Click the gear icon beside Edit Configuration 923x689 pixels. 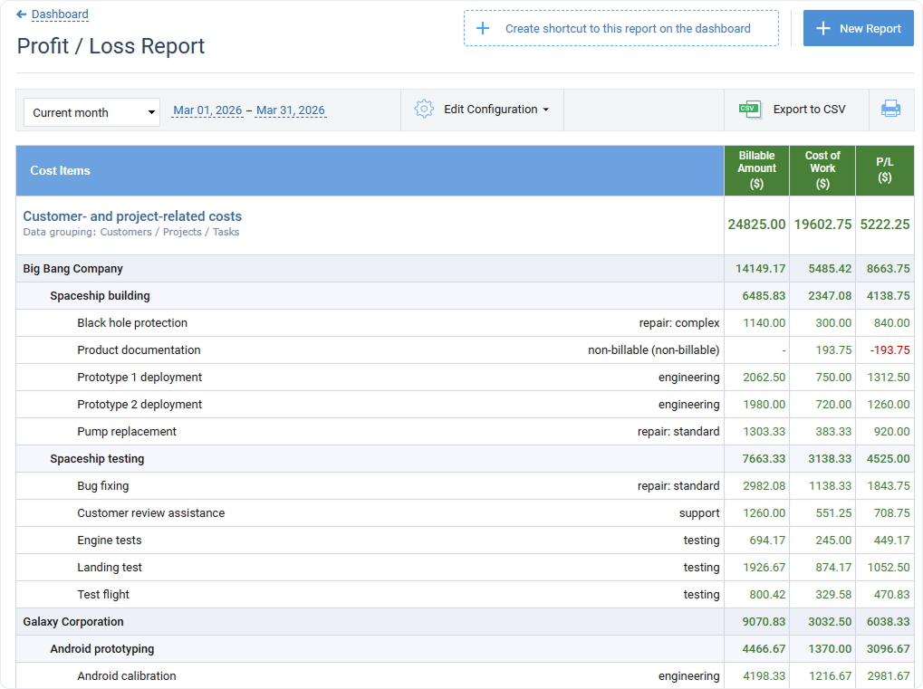click(x=424, y=108)
